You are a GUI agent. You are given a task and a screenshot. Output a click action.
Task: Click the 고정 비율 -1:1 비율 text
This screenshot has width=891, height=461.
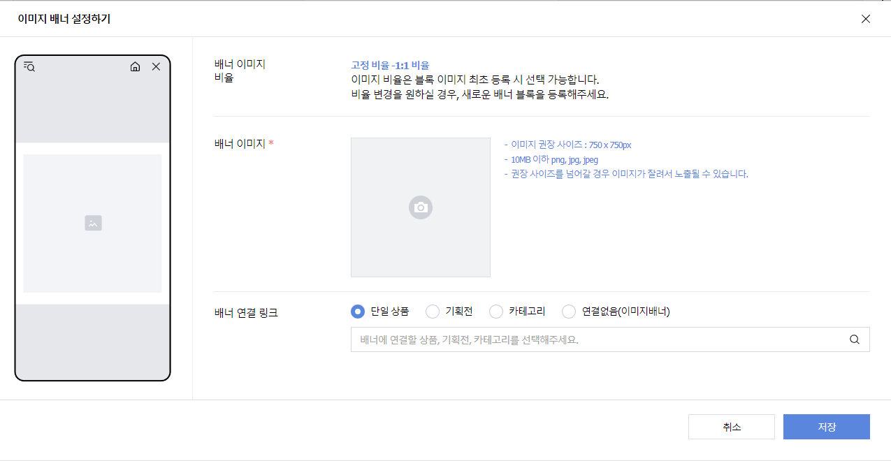tap(390, 65)
